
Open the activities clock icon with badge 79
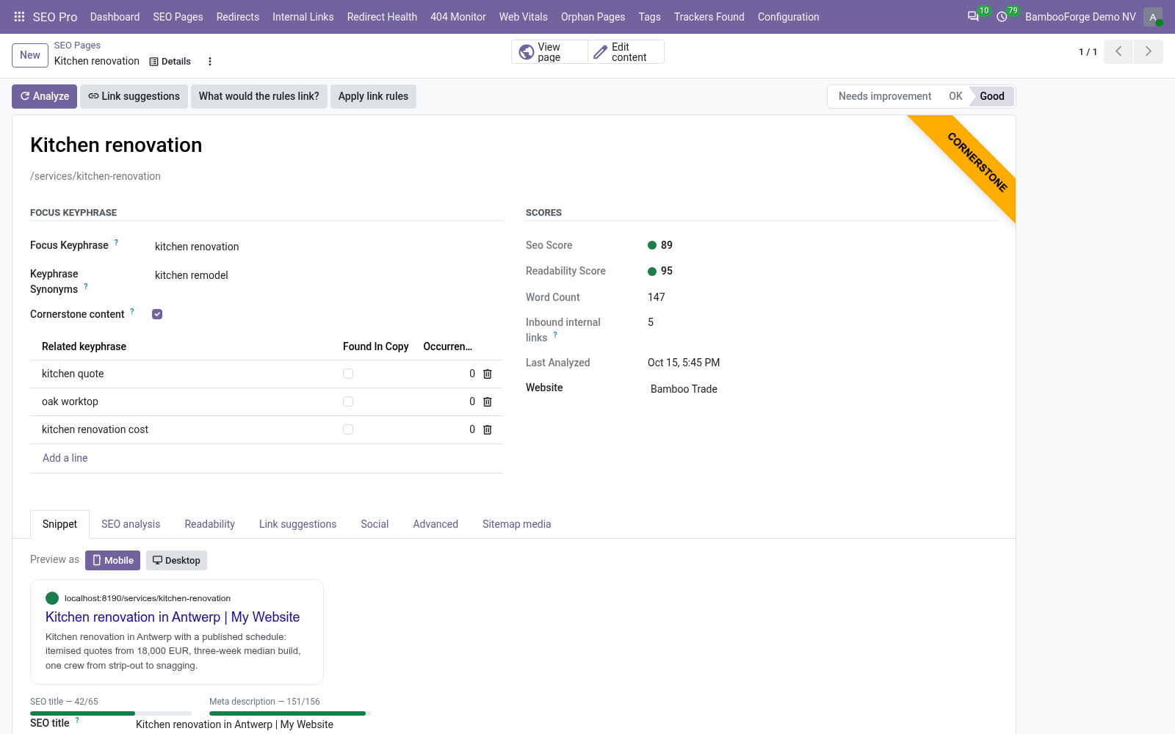[1002, 16]
